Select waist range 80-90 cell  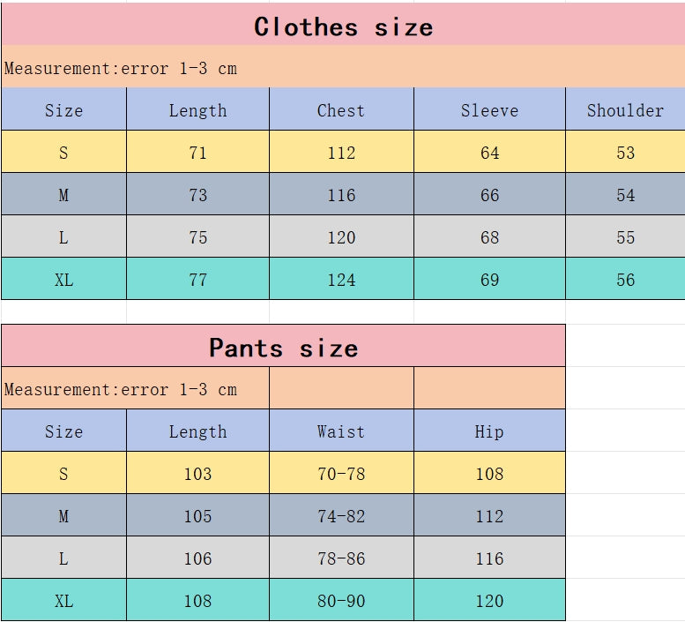(x=341, y=601)
